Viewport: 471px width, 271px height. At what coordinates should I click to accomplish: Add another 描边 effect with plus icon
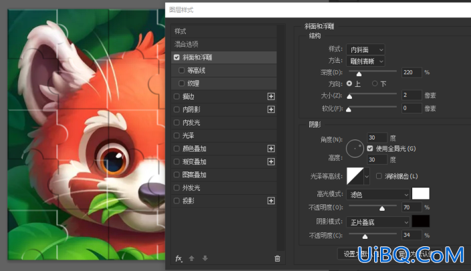click(271, 96)
